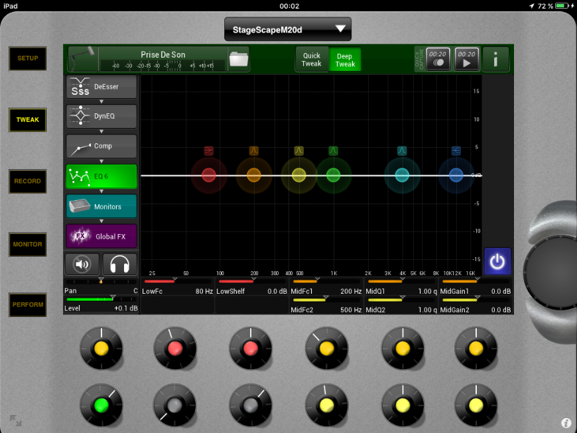Expand the StageScapeM20d device dropdown
The width and height of the screenshot is (577, 433).
coord(288,29)
